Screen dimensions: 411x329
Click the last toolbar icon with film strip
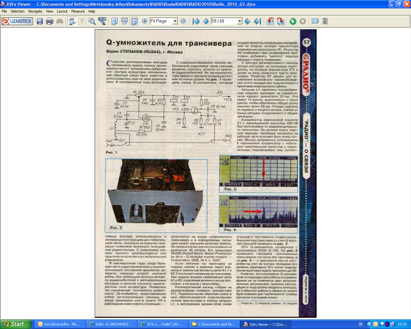tap(325, 21)
